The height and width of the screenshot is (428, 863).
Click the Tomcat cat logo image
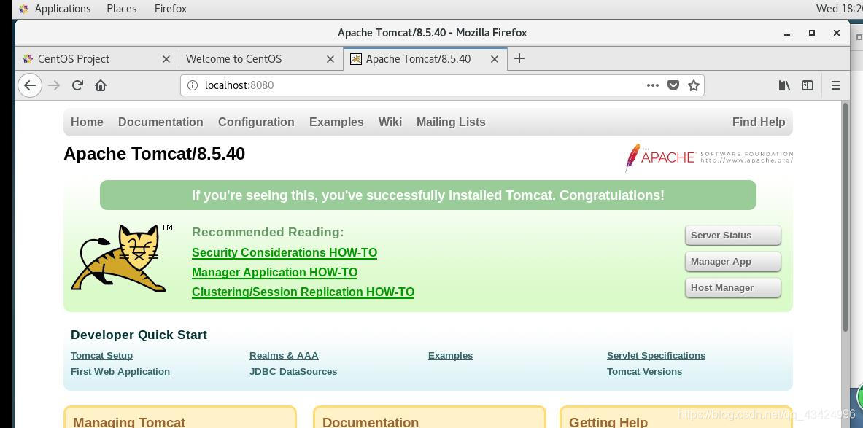tap(120, 257)
